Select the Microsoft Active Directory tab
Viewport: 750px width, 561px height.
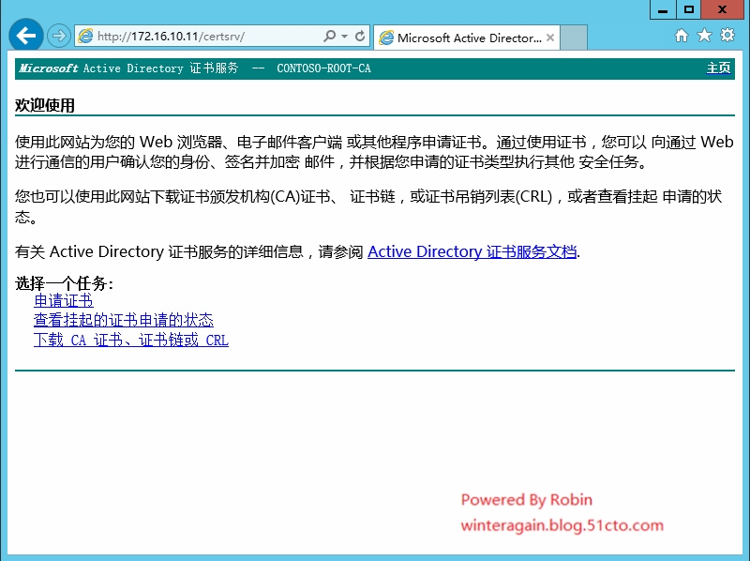[x=466, y=38]
